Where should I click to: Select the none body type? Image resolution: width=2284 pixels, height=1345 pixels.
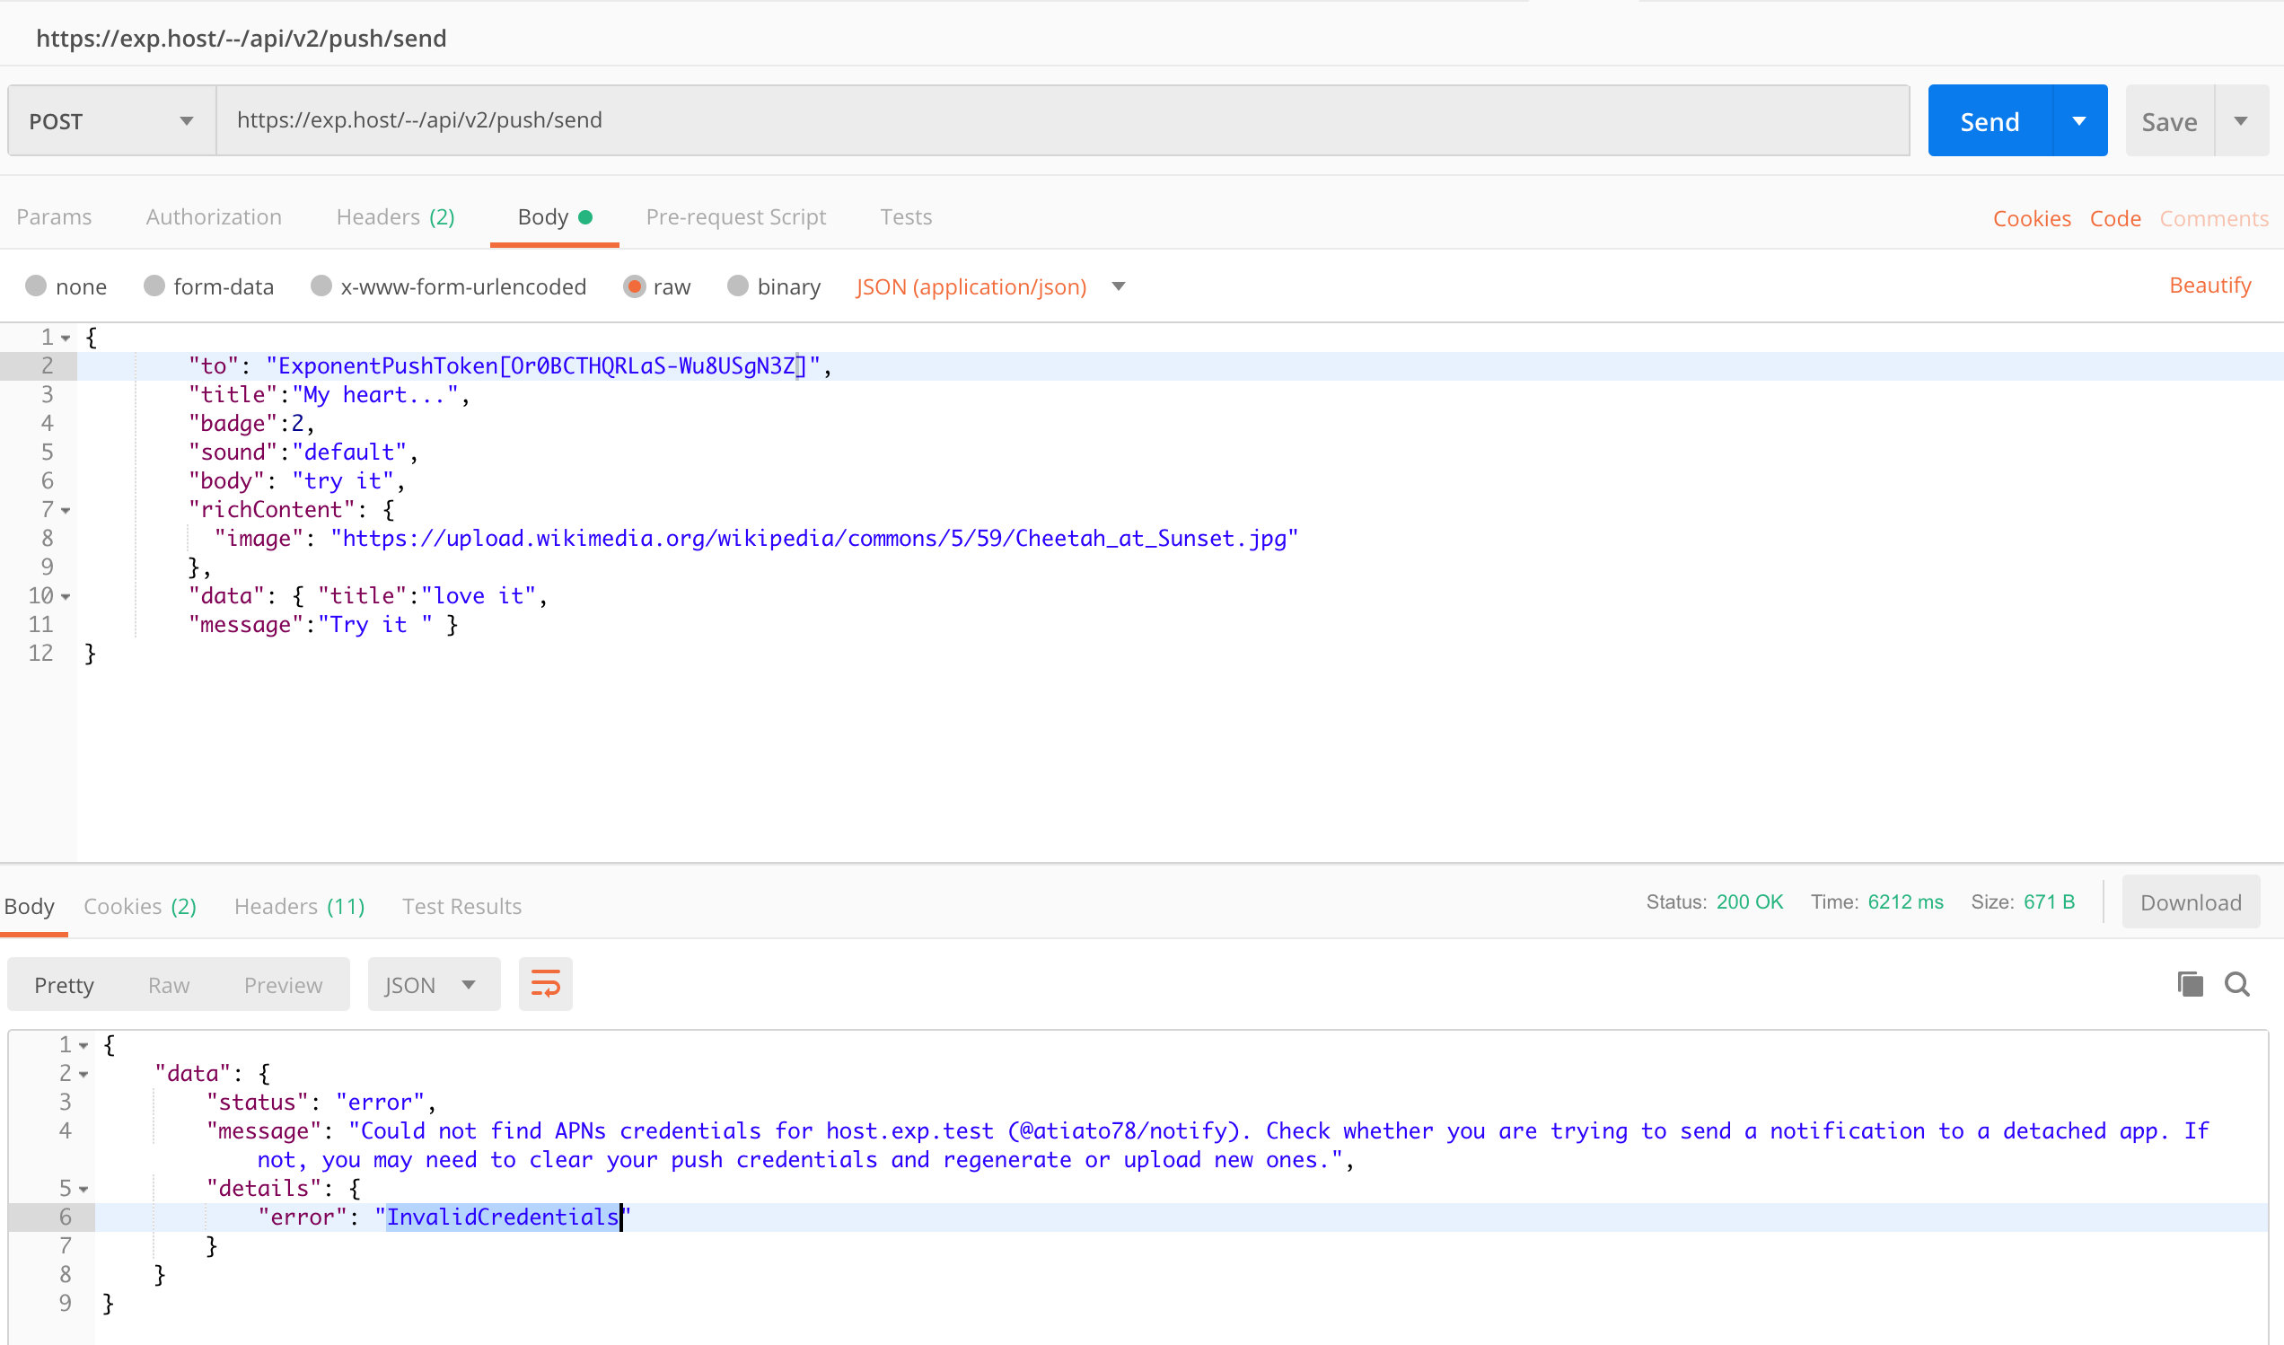[x=36, y=286]
